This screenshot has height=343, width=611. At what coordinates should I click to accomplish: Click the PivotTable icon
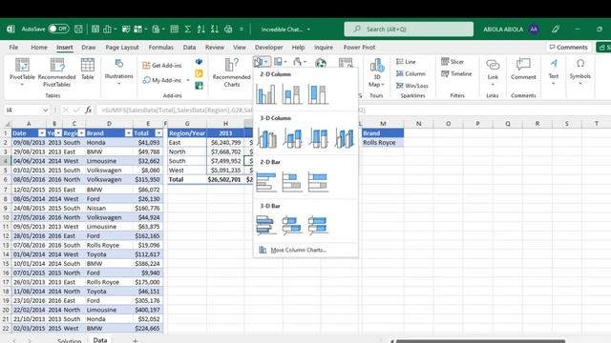pyautogui.click(x=22, y=65)
